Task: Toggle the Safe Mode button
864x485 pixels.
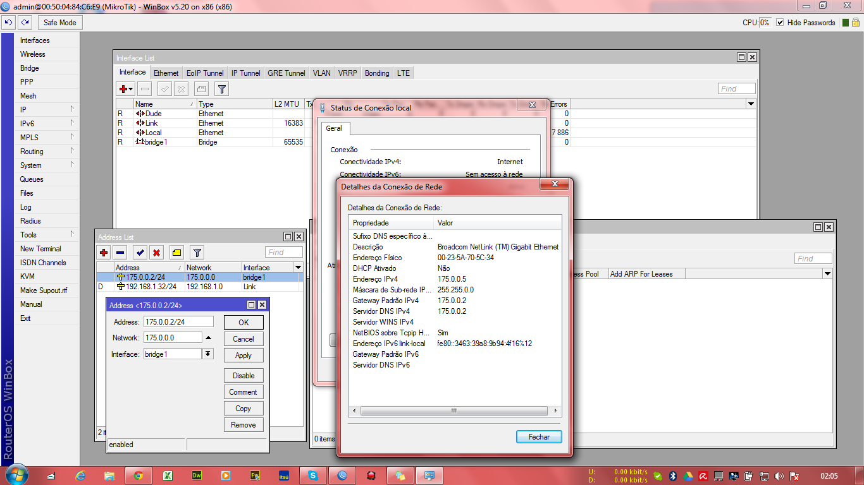Action: pyautogui.click(x=60, y=23)
